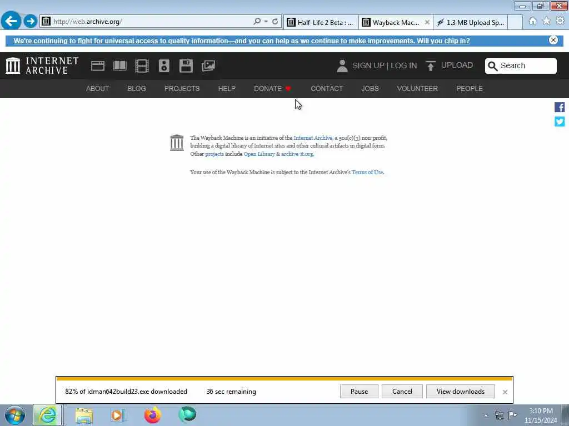Click Internet Explorer taskbar icon
Screen dimensions: 569x426
(48, 415)
